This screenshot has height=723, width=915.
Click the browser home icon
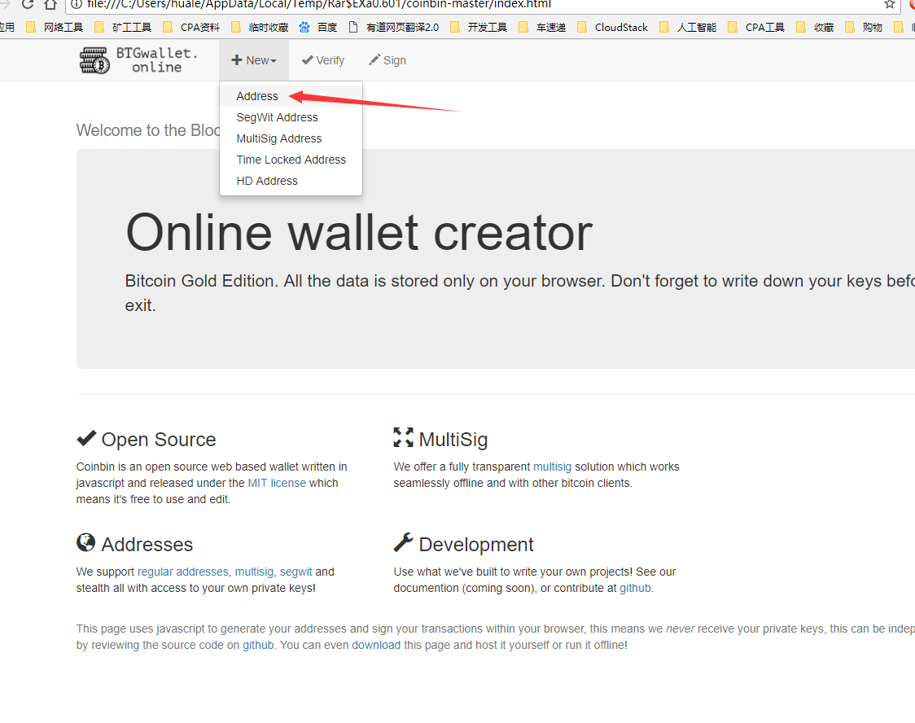[50, 5]
